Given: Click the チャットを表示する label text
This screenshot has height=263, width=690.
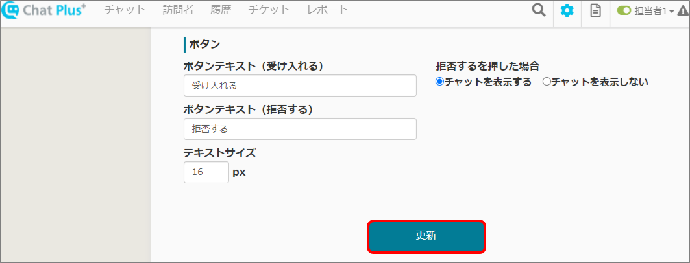Looking at the screenshot, I should tap(487, 82).
